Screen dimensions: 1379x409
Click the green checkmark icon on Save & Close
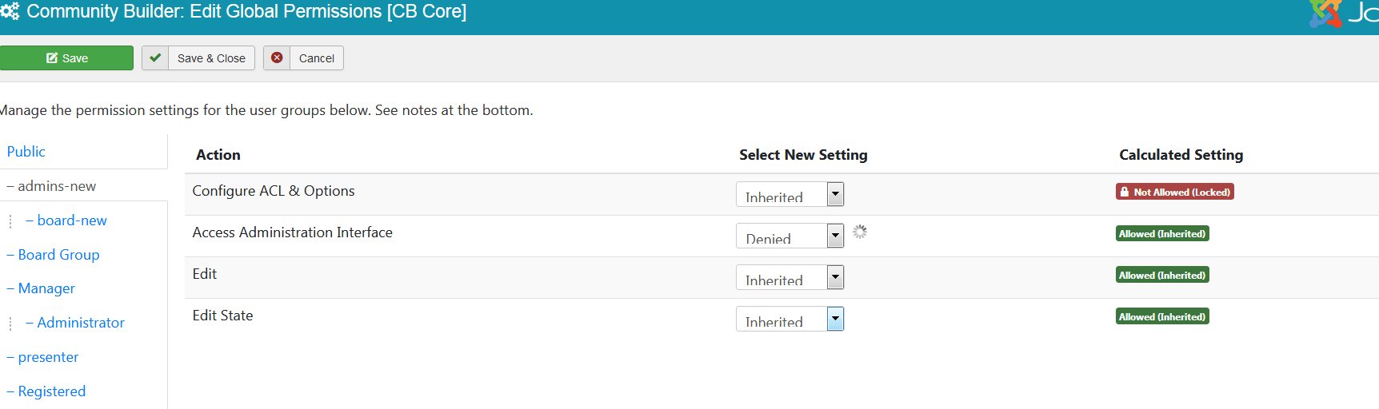click(x=155, y=58)
